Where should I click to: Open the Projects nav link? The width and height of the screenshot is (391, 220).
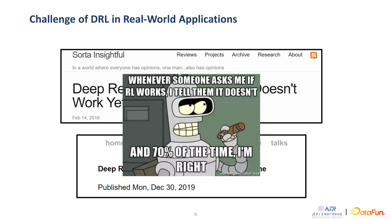coord(214,55)
